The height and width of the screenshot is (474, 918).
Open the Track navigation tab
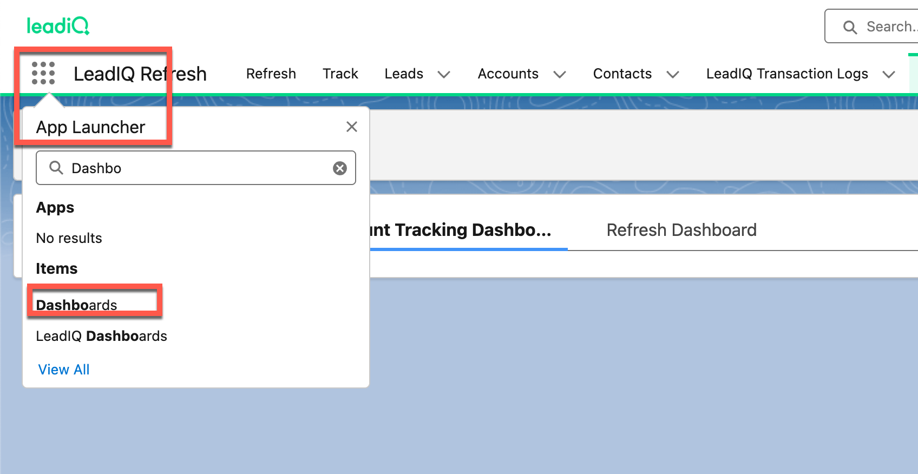(x=340, y=74)
